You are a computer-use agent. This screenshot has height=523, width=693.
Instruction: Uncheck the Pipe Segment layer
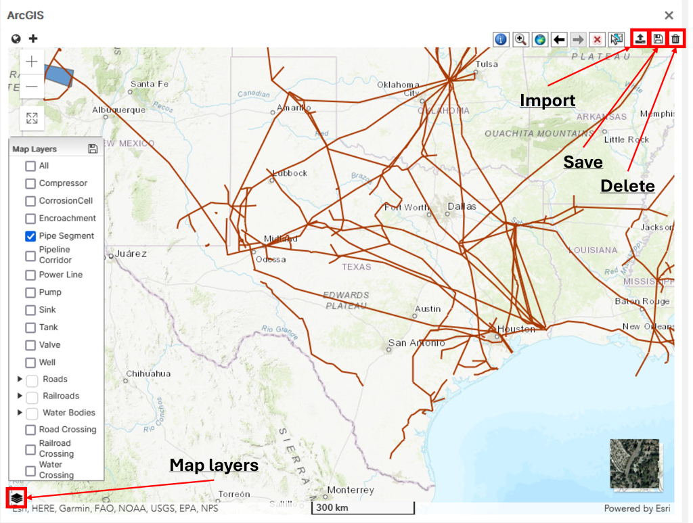tap(30, 236)
